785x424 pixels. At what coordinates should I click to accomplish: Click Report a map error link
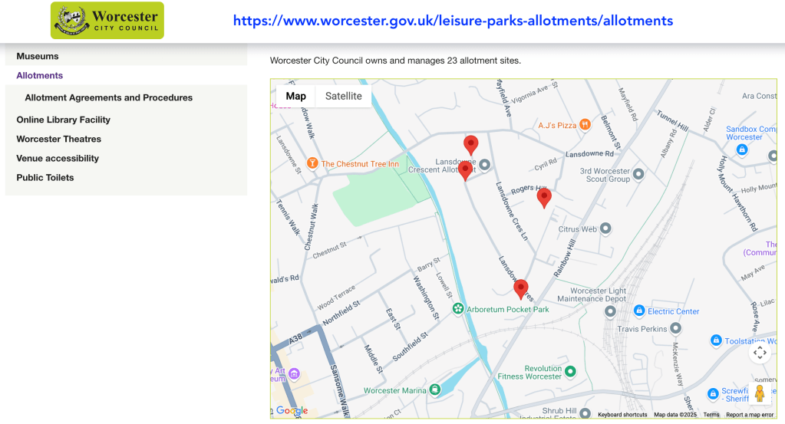click(750, 415)
